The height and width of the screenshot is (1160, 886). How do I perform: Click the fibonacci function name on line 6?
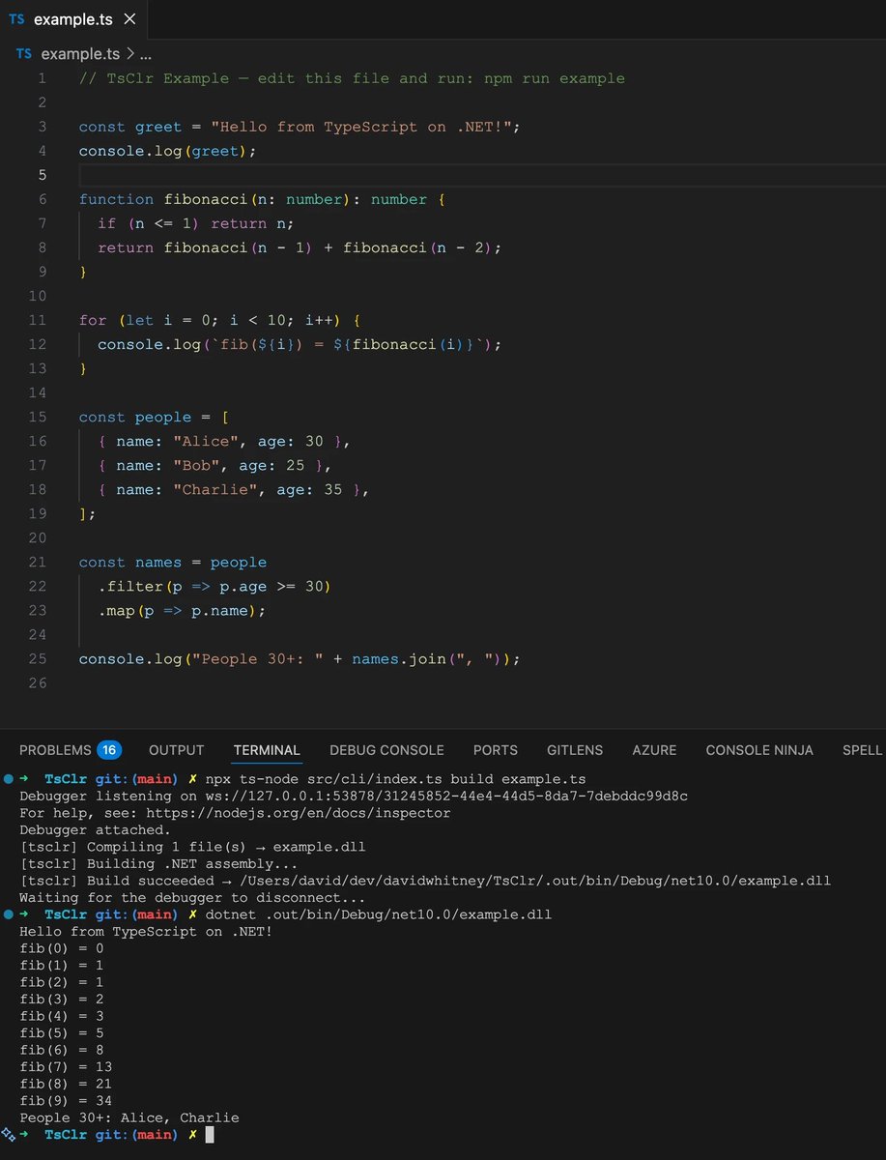pyautogui.click(x=206, y=199)
